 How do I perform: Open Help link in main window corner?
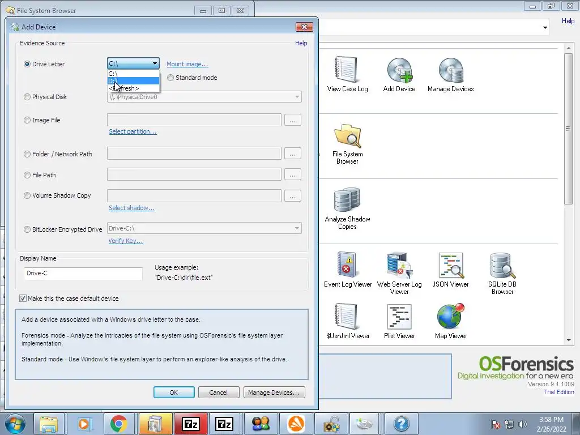(x=568, y=21)
